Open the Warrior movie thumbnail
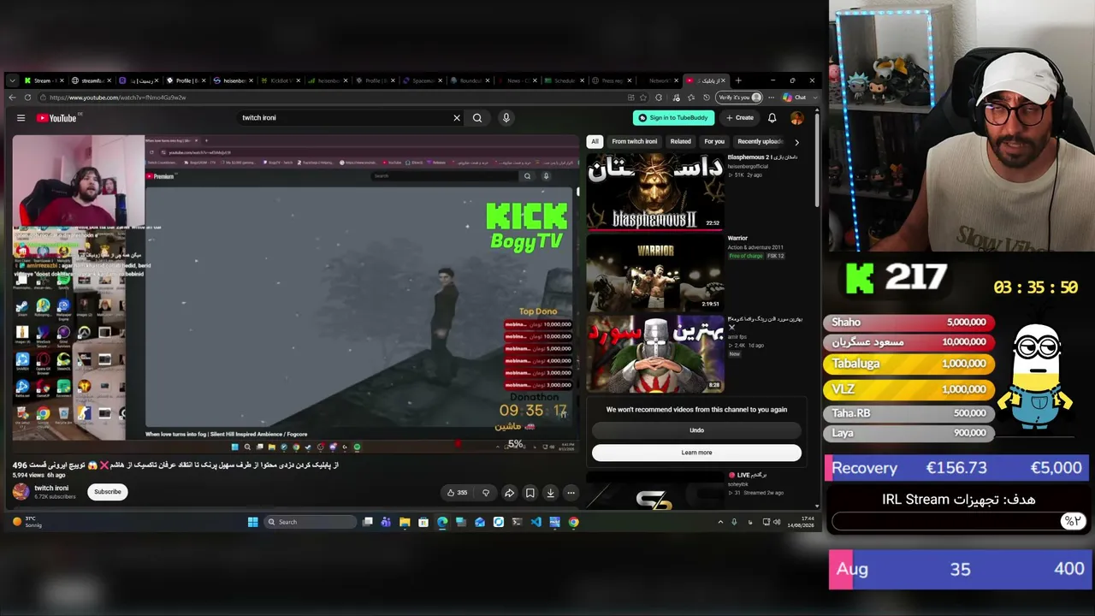1095x616 pixels. tap(655, 272)
